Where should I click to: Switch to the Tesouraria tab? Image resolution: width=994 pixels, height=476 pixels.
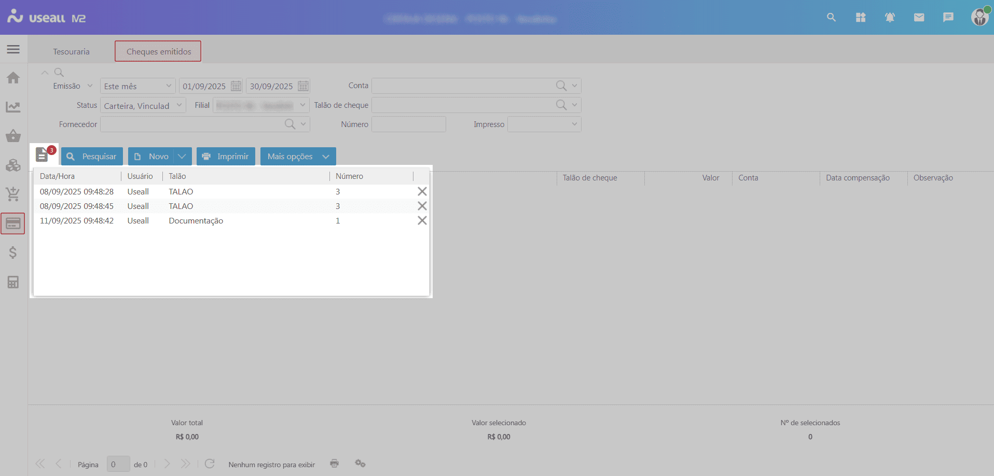click(71, 52)
